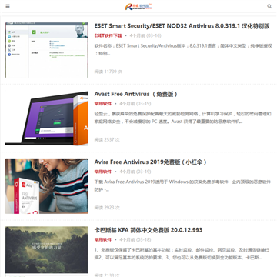Click the date 4个月前 (03-16)

pos(145,35)
